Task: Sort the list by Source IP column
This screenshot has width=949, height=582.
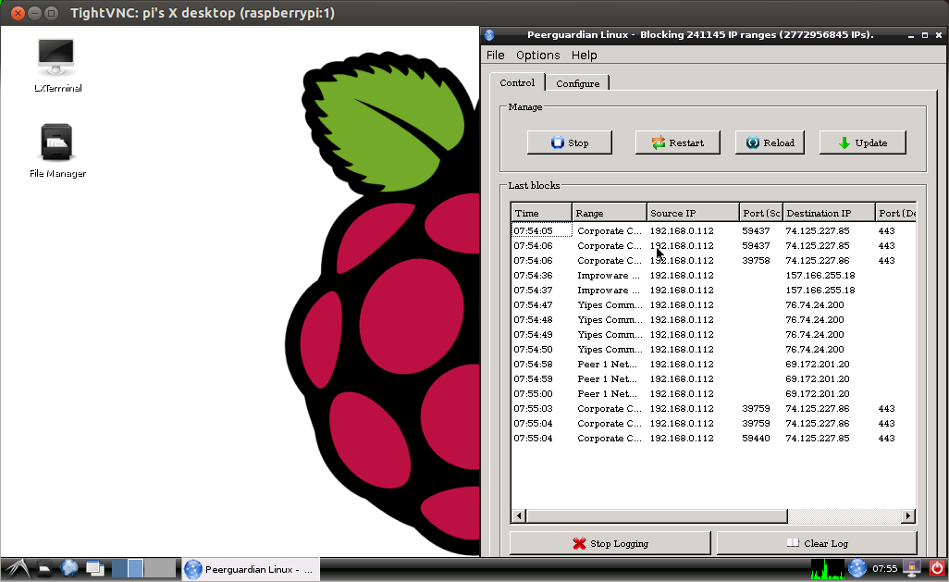Action: [x=693, y=213]
